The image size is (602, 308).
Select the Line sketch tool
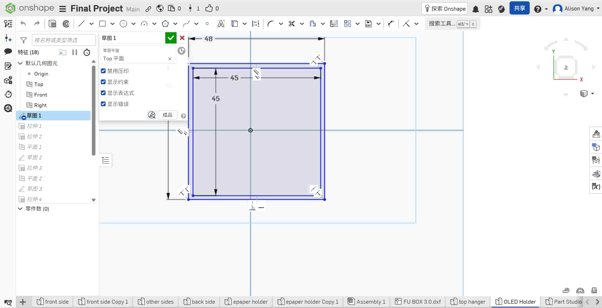(x=81, y=24)
